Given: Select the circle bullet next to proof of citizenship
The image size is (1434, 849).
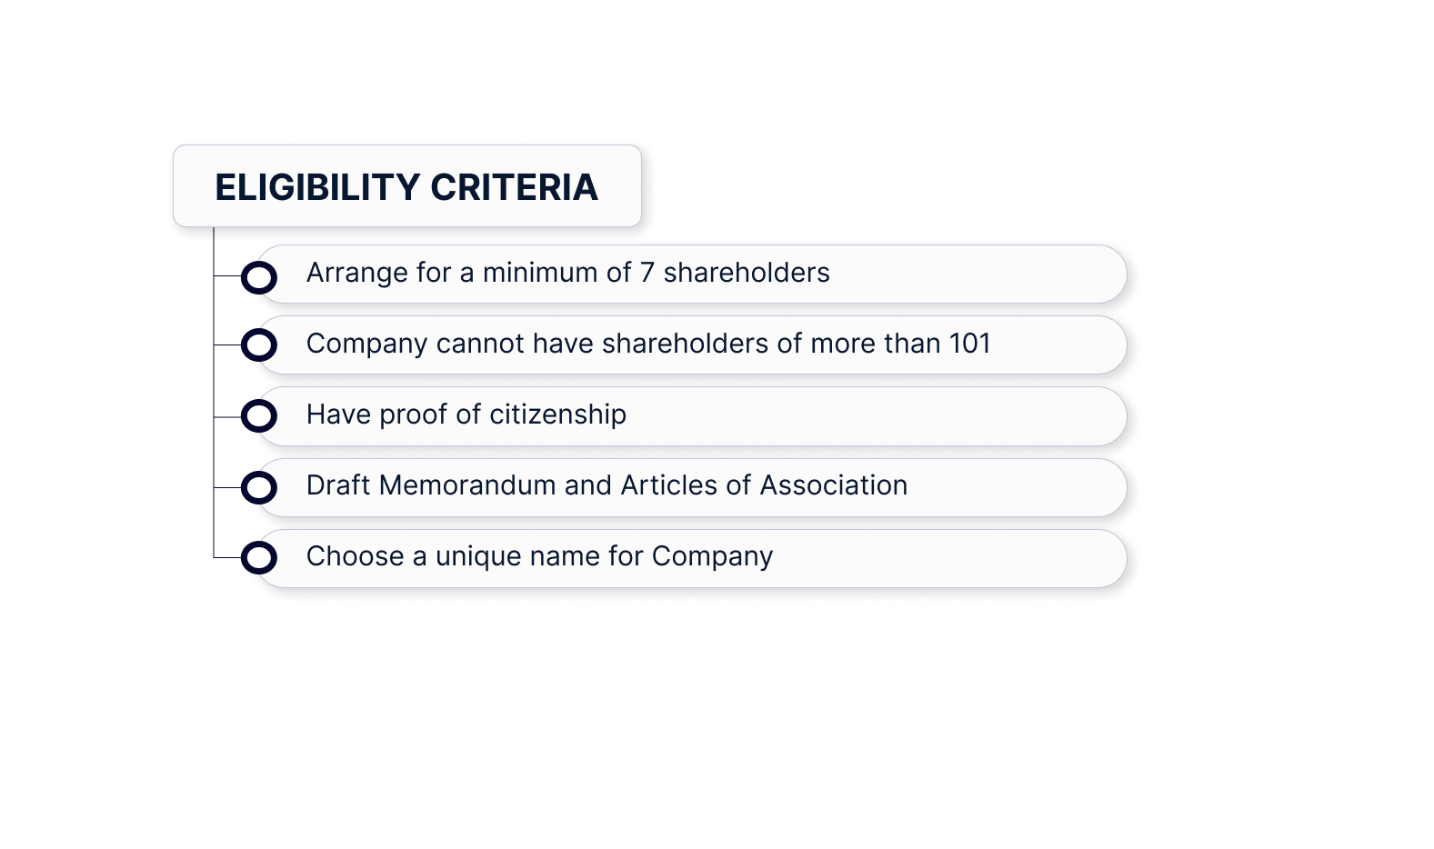Looking at the screenshot, I should [x=259, y=416].
